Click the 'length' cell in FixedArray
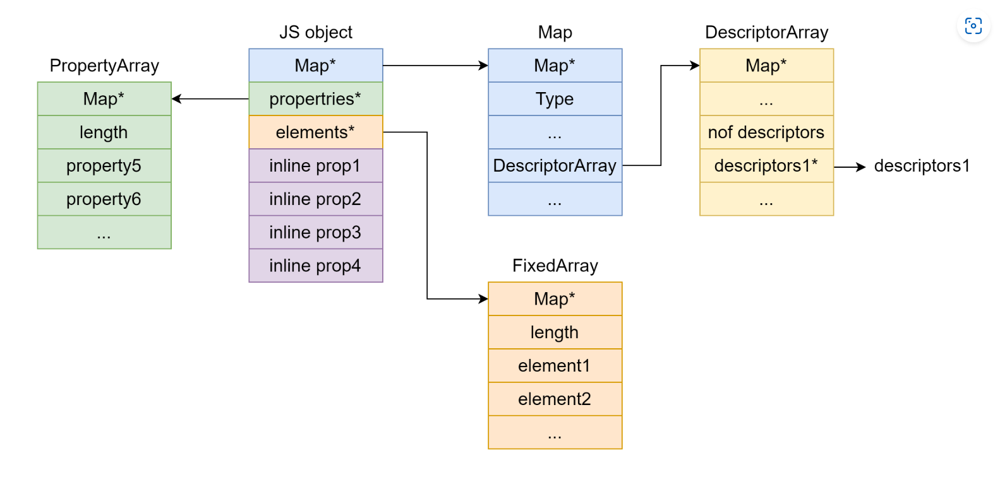Image resolution: width=1000 pixels, height=482 pixels. [x=555, y=332]
